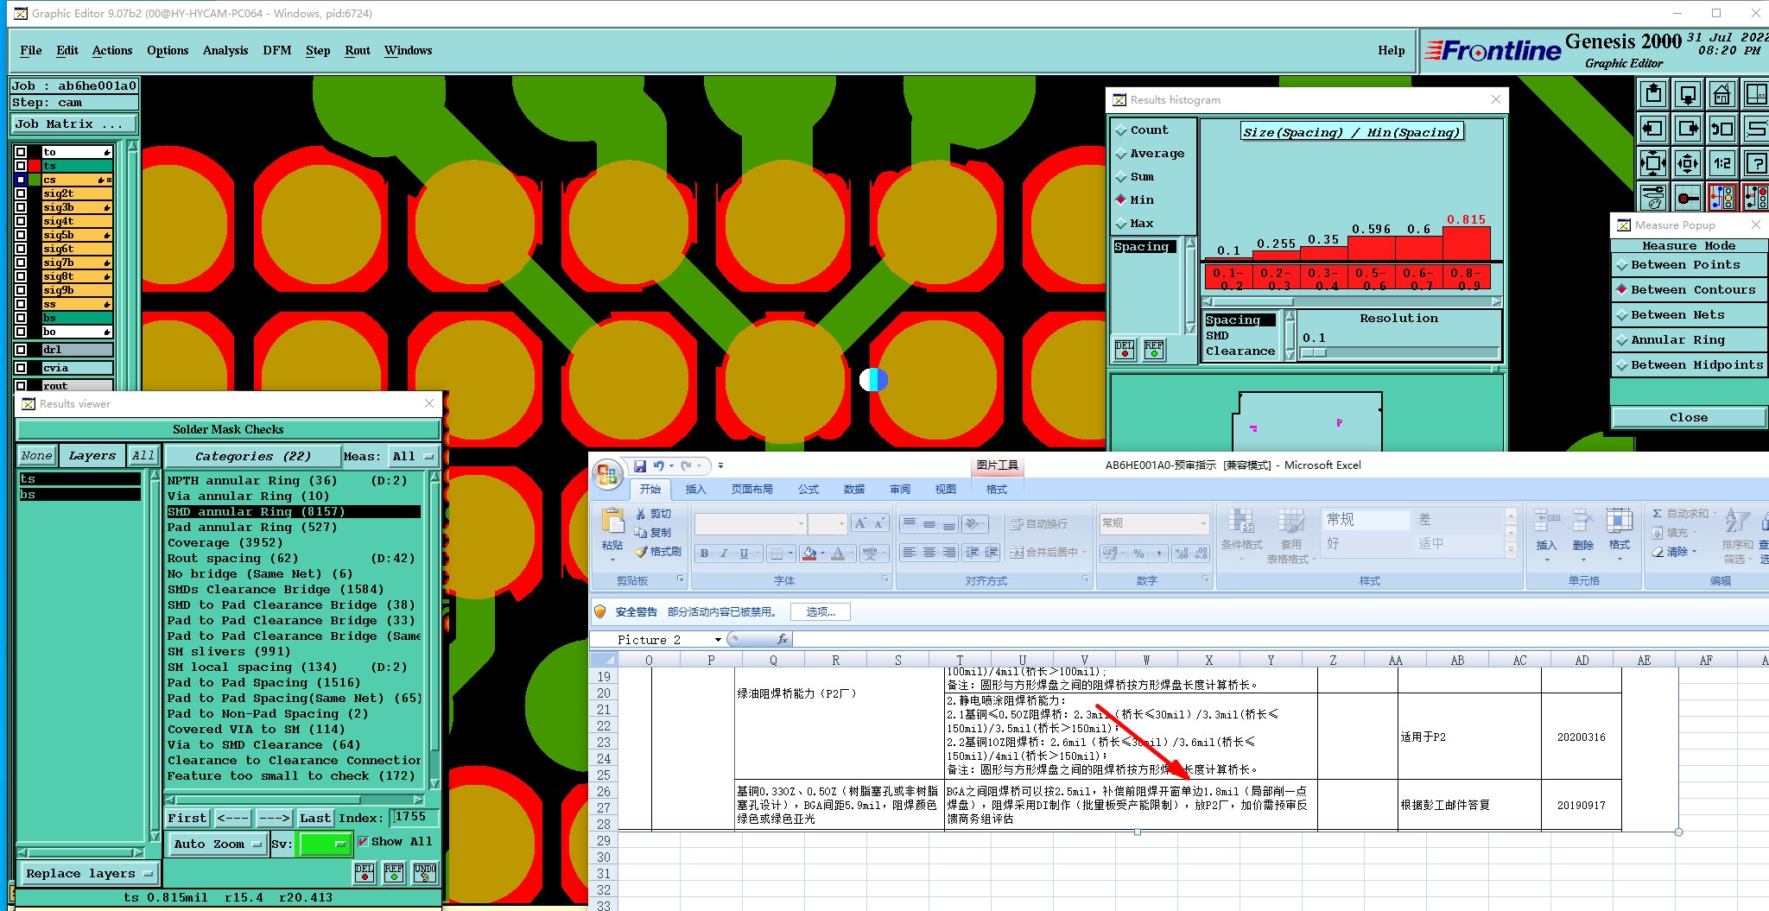1769x911 pixels.
Task: Select Between Points measure mode
Action: (1689, 265)
